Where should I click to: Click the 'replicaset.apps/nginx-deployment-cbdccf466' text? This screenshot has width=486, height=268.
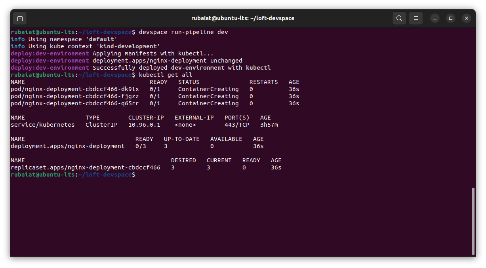pyautogui.click(x=85, y=167)
